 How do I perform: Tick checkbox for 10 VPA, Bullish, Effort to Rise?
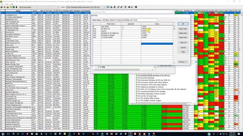pyautogui.click(x=137, y=98)
